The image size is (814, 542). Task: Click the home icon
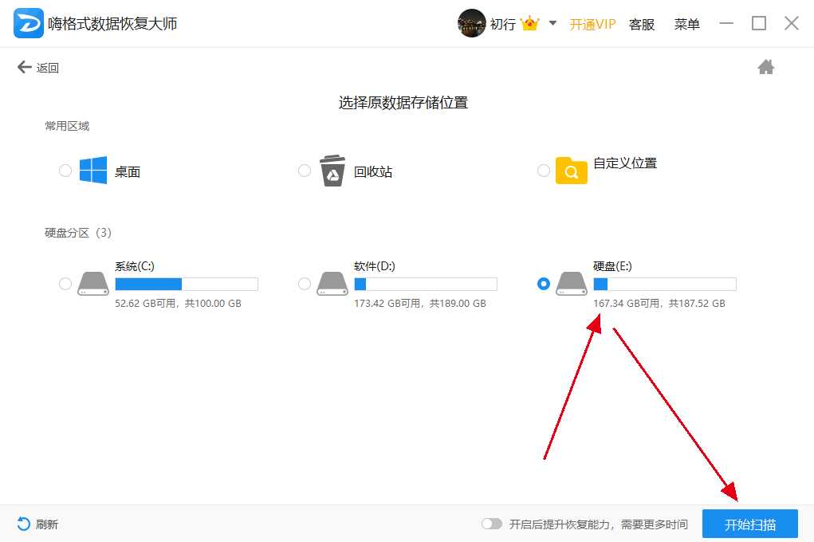pos(765,67)
